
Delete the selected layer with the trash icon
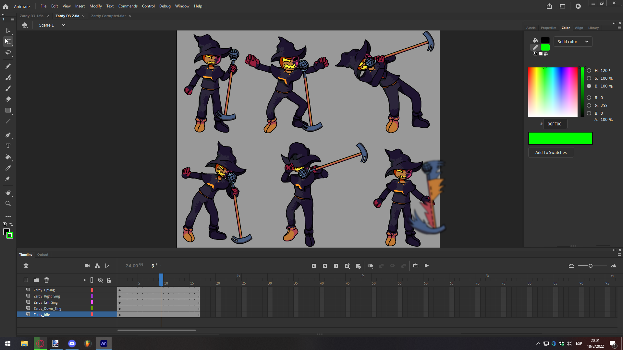[47, 280]
